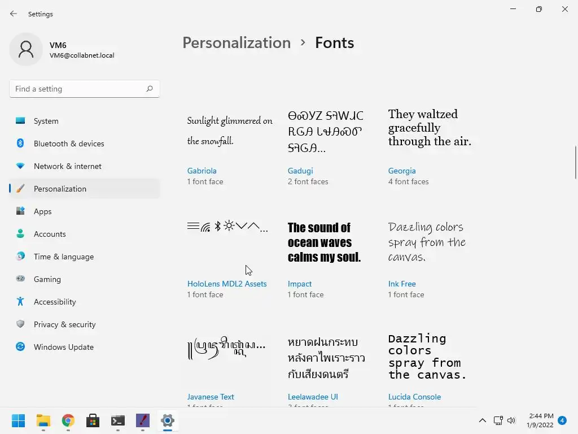Go to Gaming settings
578x434 pixels.
[85, 279]
